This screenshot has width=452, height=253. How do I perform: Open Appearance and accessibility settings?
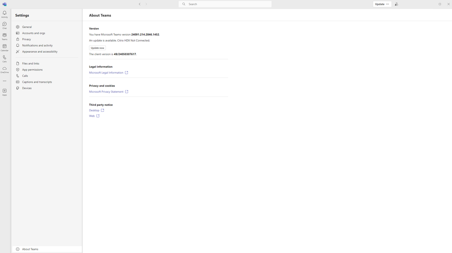tap(47, 52)
